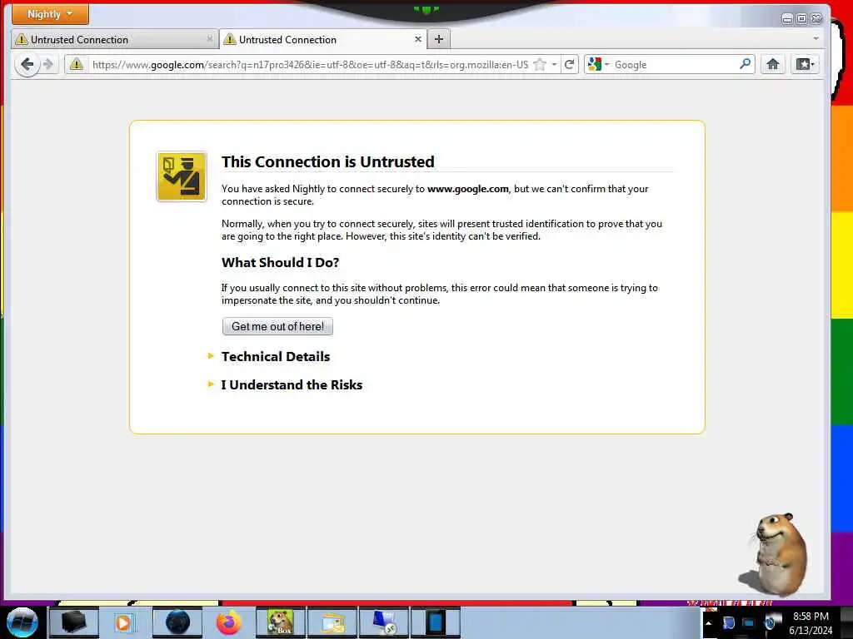
Task: Click the yellow passport officer warning icon
Action: click(182, 176)
